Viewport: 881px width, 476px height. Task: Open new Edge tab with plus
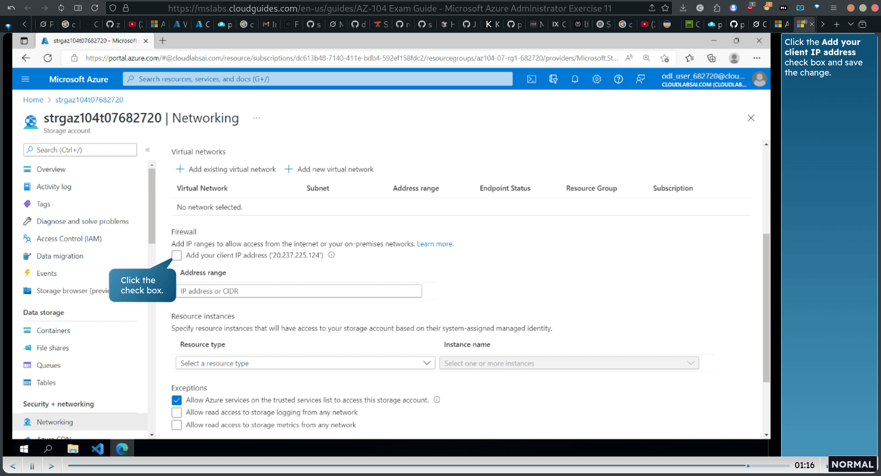[x=162, y=41]
